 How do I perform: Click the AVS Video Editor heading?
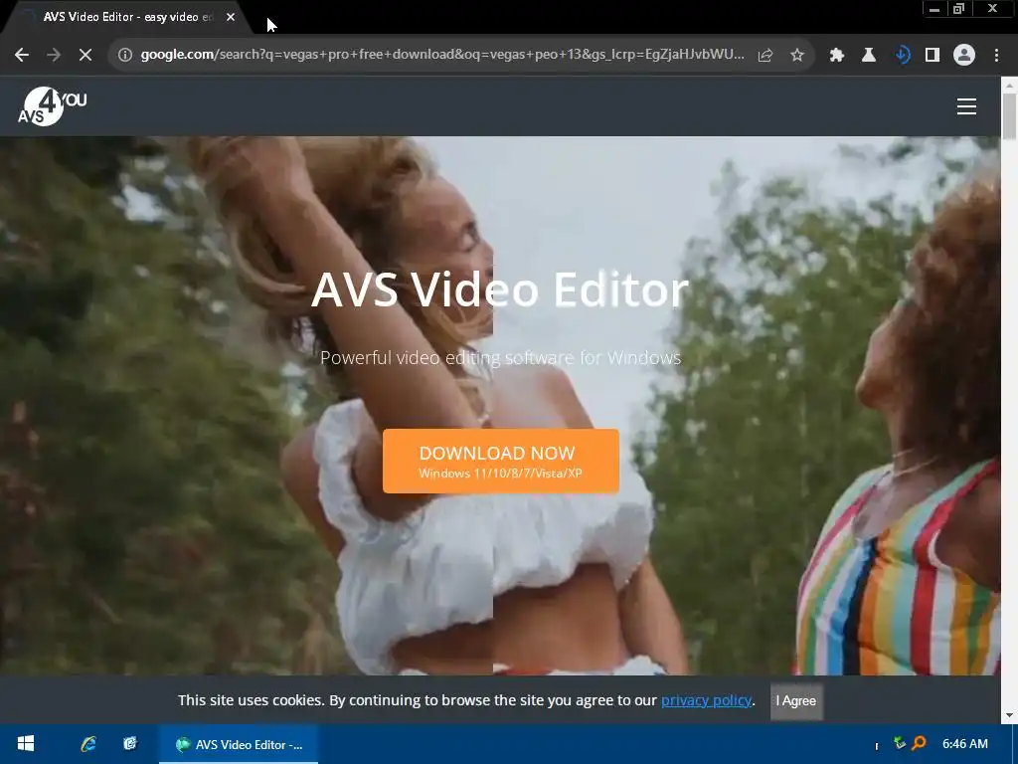[500, 289]
